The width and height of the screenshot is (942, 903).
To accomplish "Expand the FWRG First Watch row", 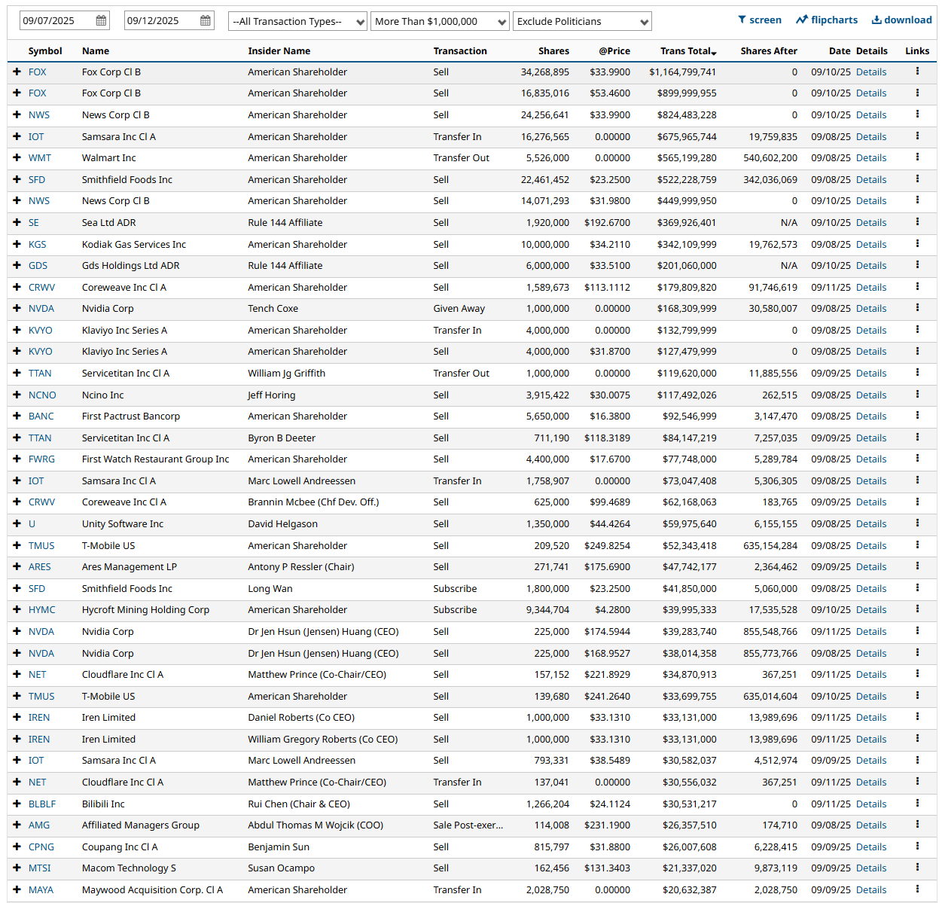I will 17,459.
